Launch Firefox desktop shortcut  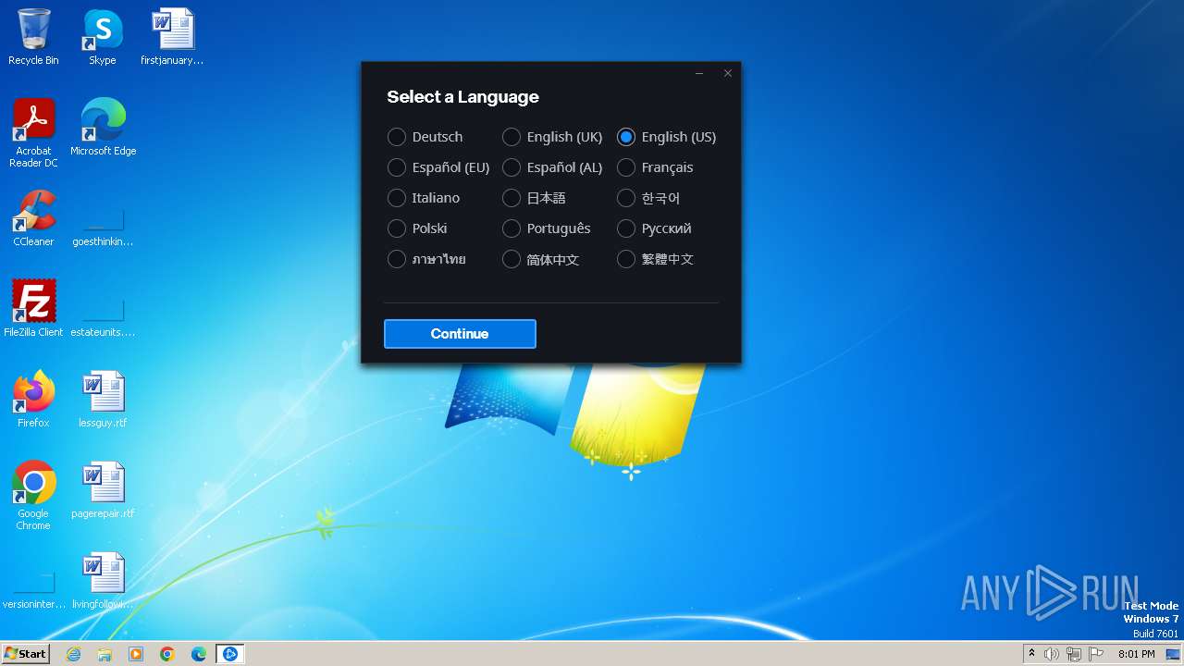click(33, 400)
